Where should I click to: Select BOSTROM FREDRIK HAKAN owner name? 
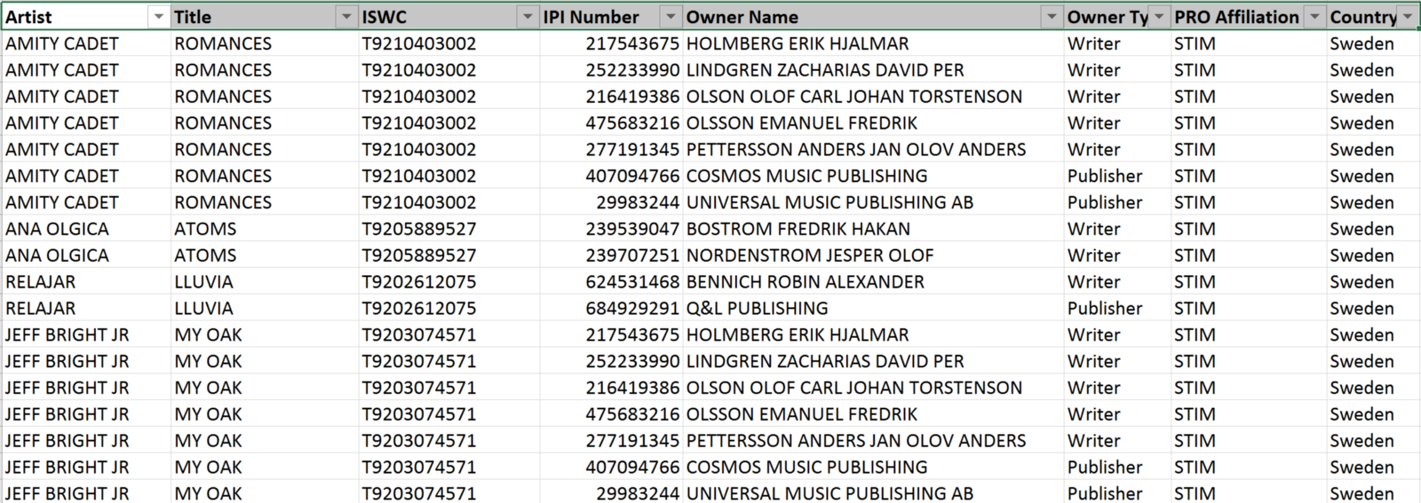[x=873, y=229]
